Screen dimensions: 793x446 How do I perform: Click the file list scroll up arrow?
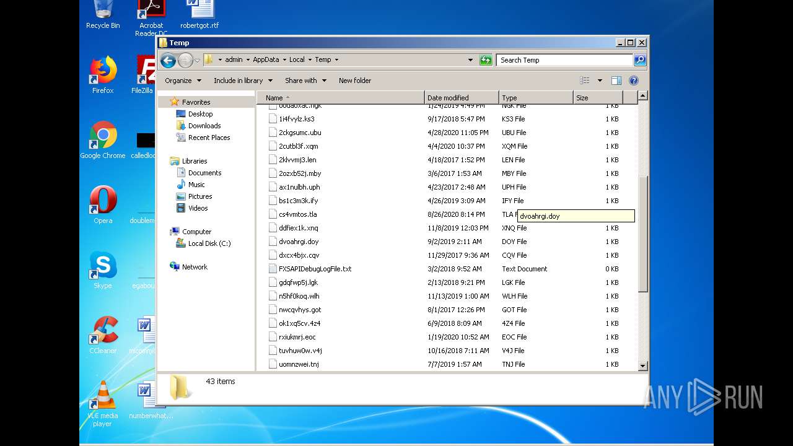[643, 96]
